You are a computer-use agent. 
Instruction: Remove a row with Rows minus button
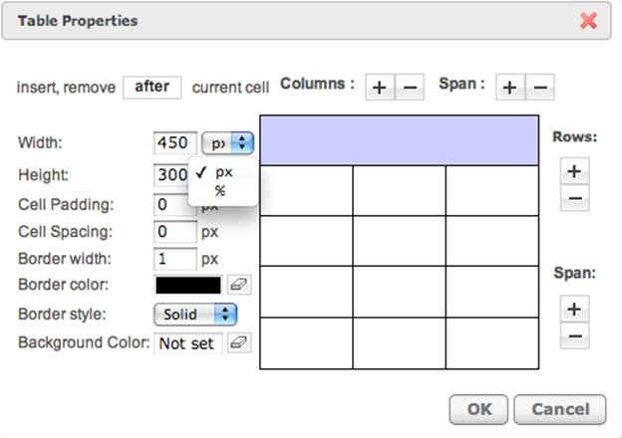574,198
